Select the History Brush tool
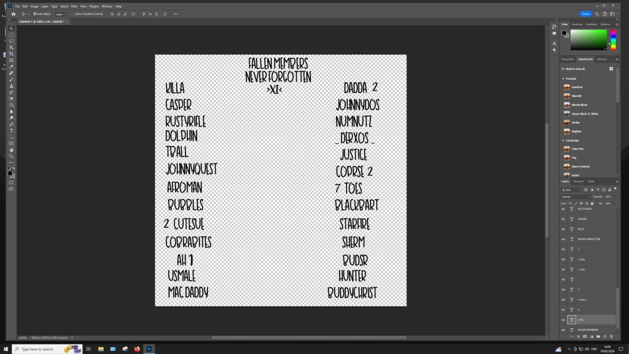Screen dimensions: 629x354 click(11, 92)
